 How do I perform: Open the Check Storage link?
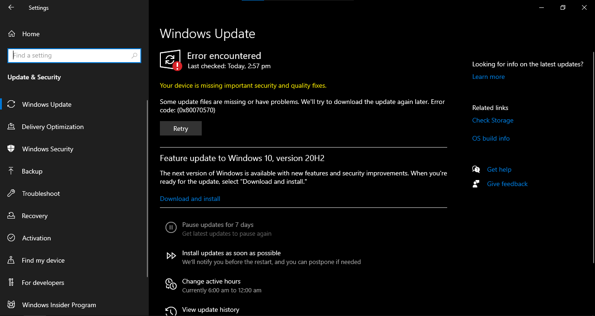coord(493,120)
